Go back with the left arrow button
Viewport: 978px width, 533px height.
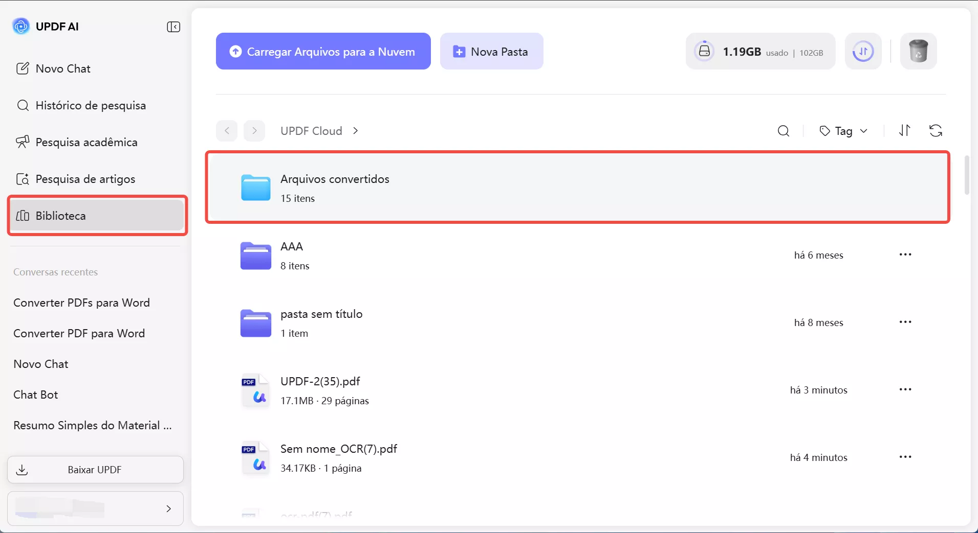[x=227, y=131]
